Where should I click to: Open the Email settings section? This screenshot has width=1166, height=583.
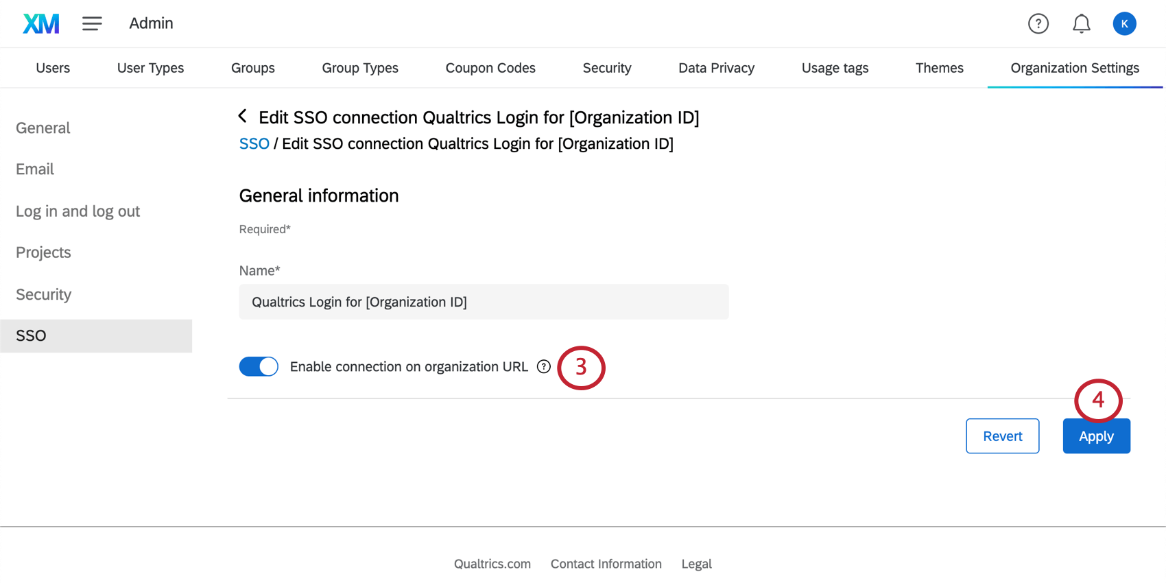point(35,169)
